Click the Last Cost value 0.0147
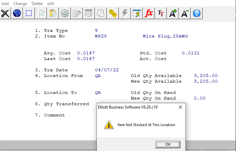 coord(86,59)
